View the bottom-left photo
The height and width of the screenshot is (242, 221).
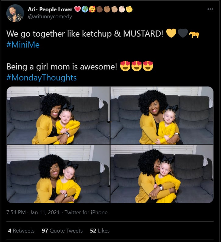pos(58,174)
